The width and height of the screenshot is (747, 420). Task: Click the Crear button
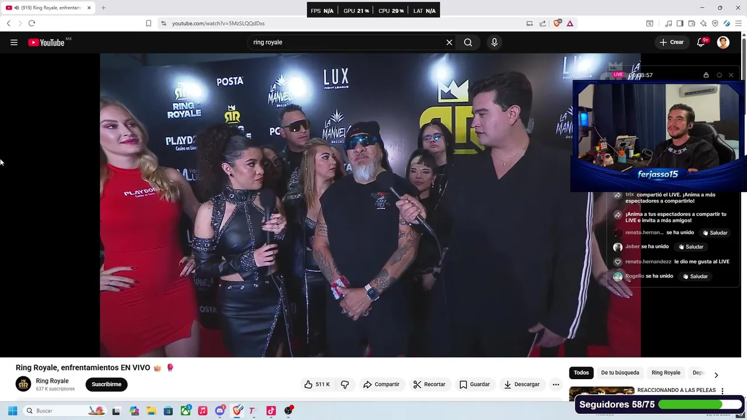(x=672, y=42)
